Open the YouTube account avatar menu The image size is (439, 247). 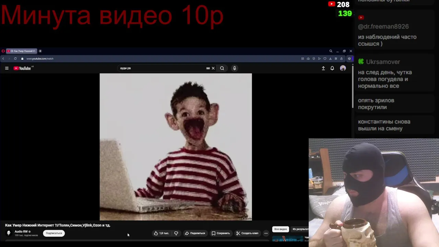tap(343, 68)
